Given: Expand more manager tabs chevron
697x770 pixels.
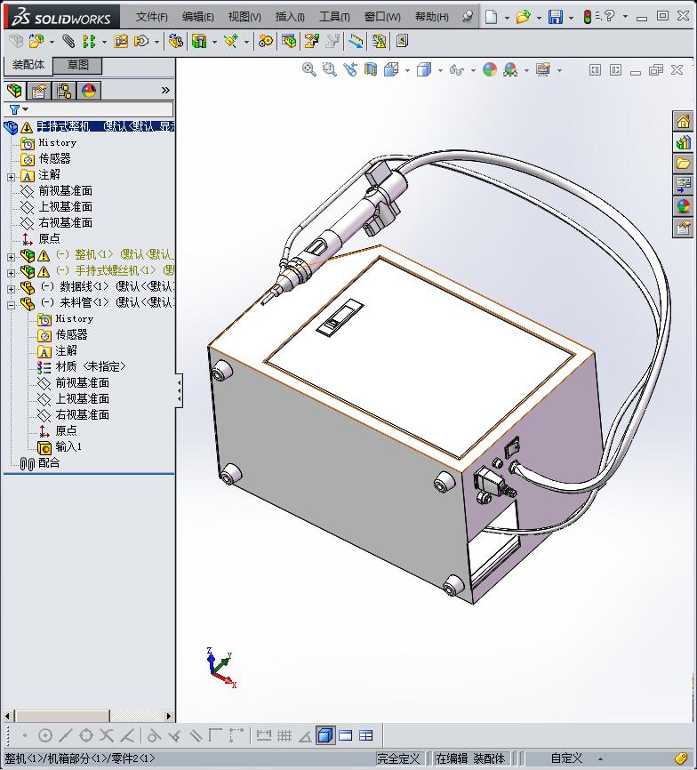Looking at the screenshot, I should tap(165, 91).
